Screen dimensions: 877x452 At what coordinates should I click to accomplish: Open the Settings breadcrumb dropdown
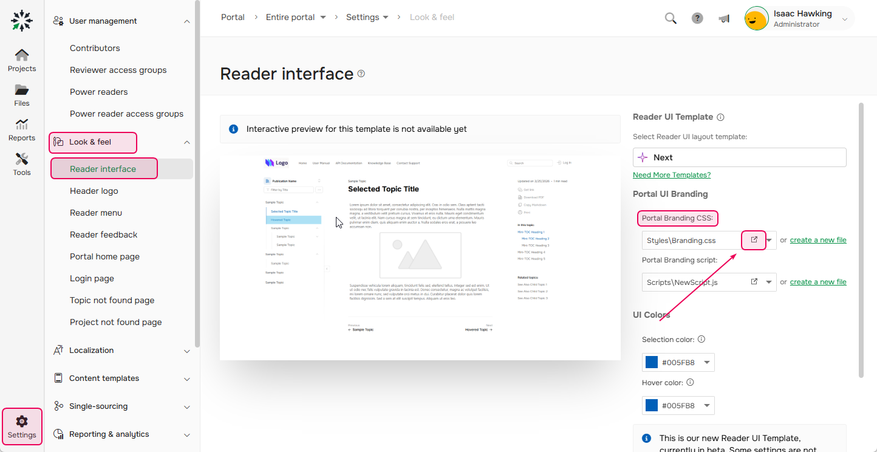pyautogui.click(x=386, y=18)
